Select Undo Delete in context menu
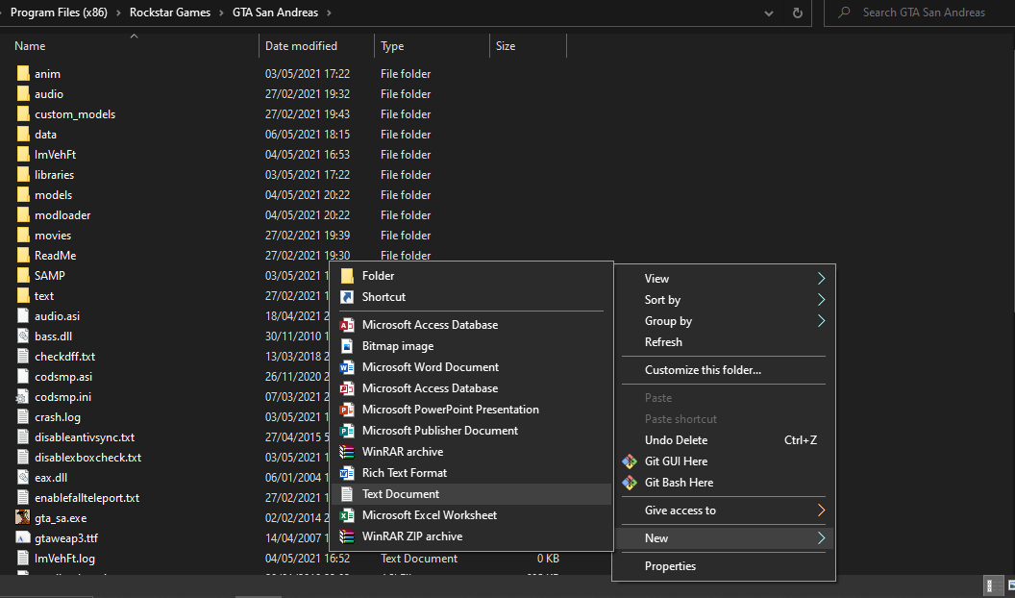1015x598 pixels. 723,440
